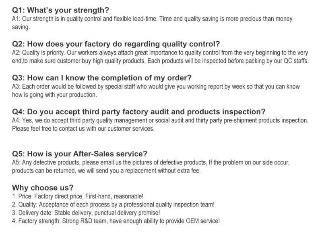
Task: Click 'Please feel free to contact us' line
Action: [x=83, y=128]
